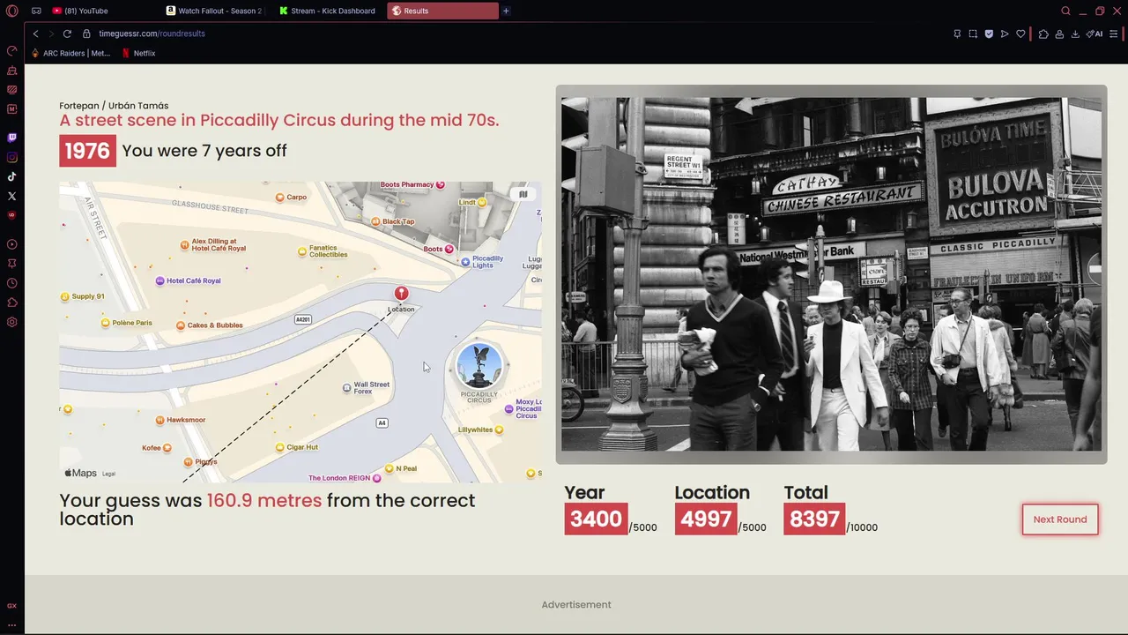Click the Cigar Hut map label
The width and height of the screenshot is (1128, 635).
pos(296,447)
